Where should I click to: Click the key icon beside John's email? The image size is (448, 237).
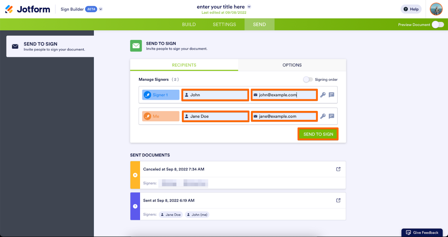click(x=323, y=95)
